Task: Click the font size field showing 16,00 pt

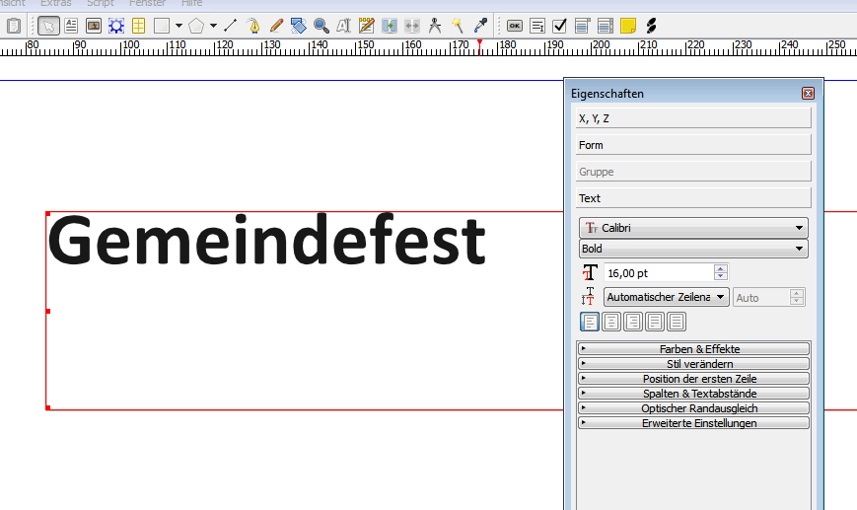Action: [658, 272]
